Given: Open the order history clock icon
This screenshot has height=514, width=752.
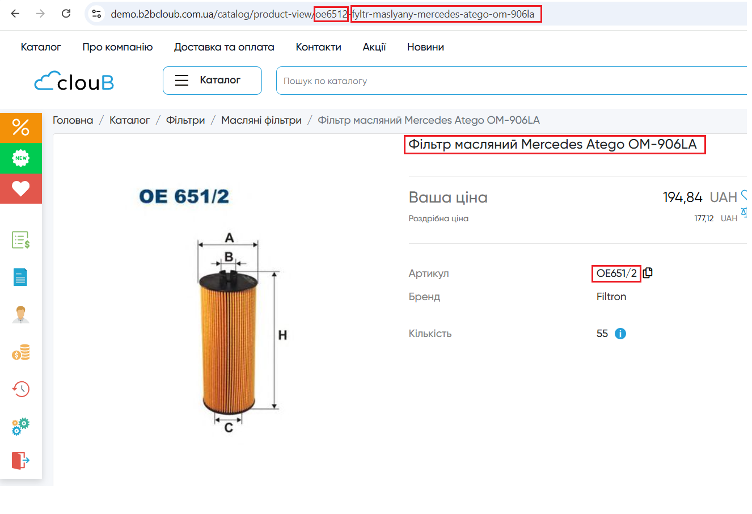Looking at the screenshot, I should [x=21, y=389].
